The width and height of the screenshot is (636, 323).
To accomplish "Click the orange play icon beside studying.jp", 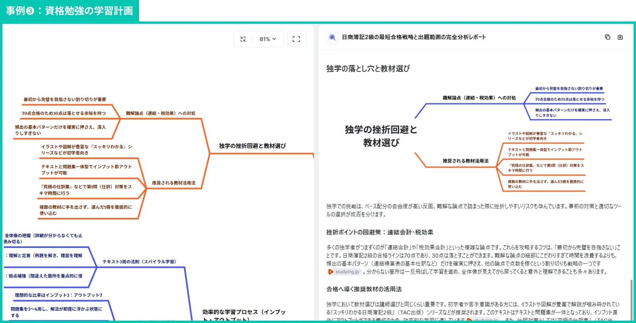I will click(x=330, y=272).
